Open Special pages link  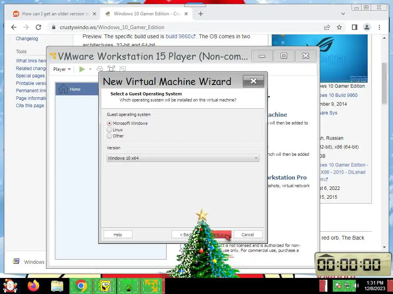click(30, 76)
